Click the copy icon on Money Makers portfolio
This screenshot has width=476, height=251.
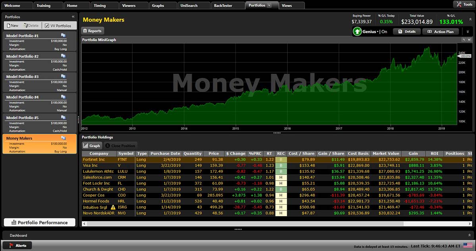tap(63, 138)
